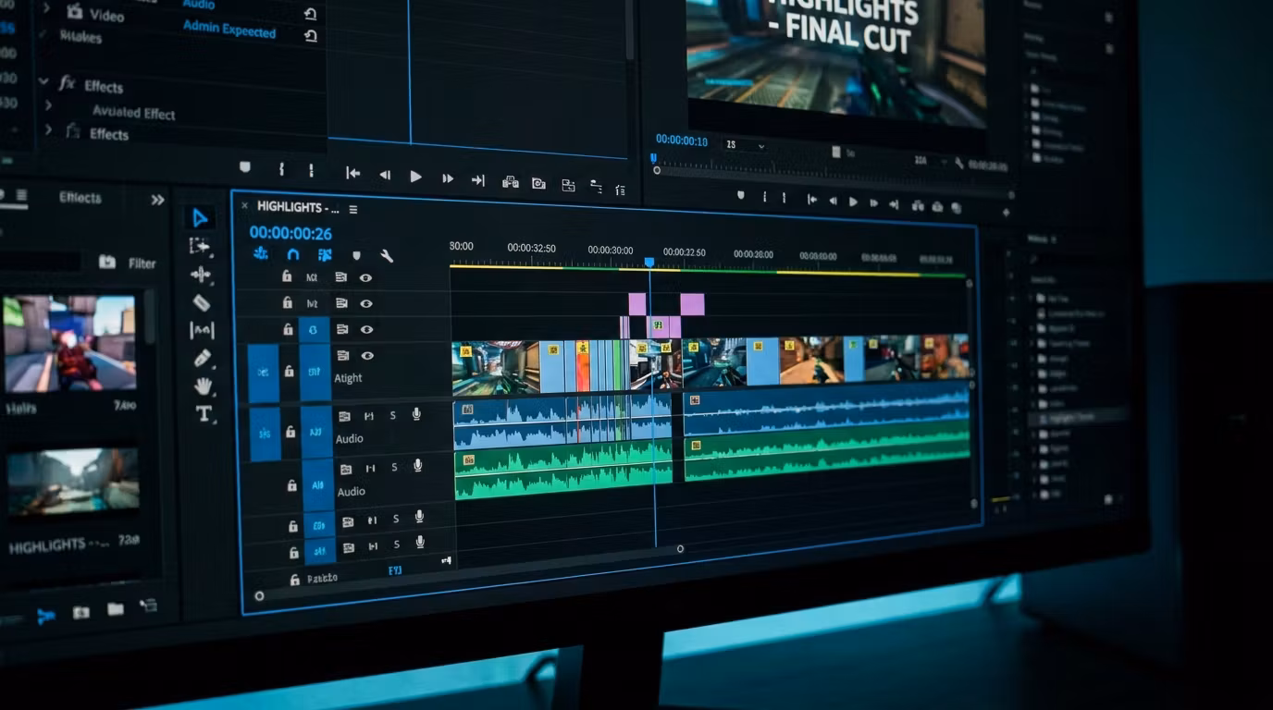Select the Track Select Forward tool
1273x710 pixels.
[x=200, y=246]
